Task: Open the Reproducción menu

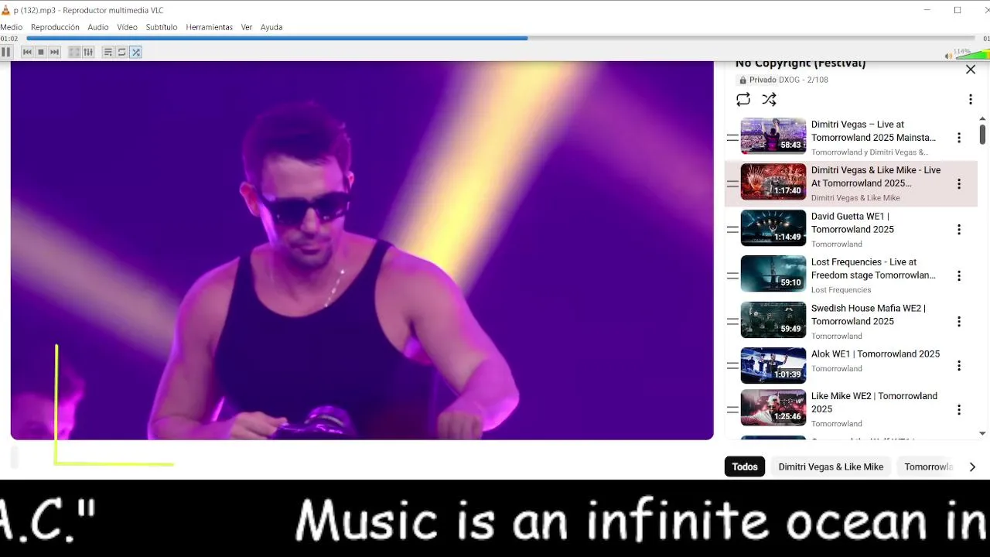Action: click(55, 27)
